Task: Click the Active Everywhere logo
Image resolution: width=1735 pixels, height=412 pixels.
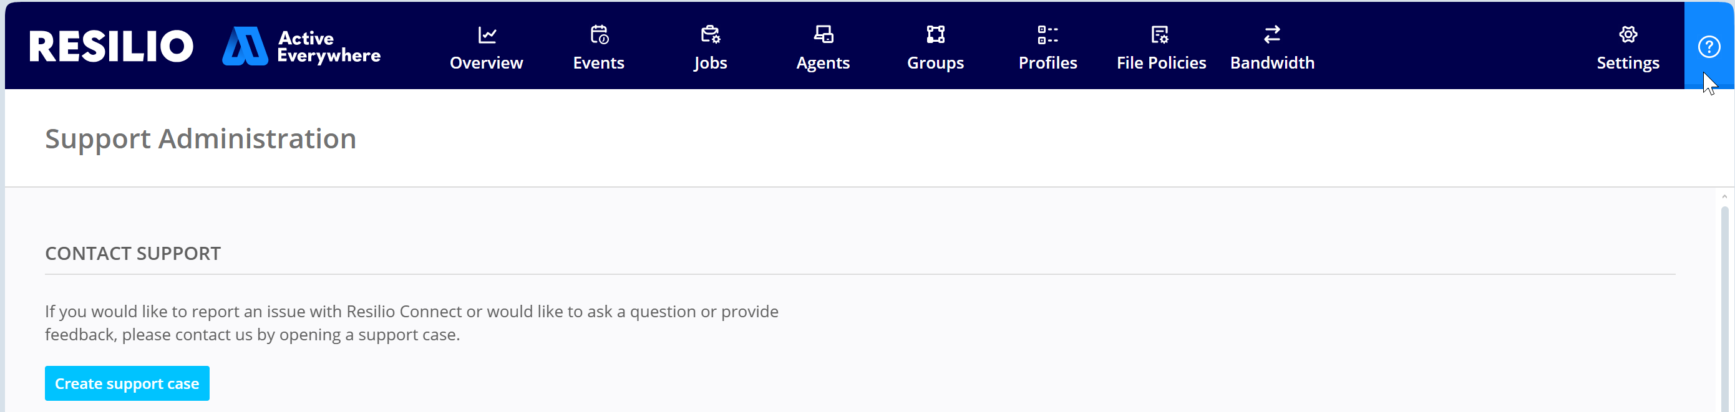Action: (x=302, y=47)
